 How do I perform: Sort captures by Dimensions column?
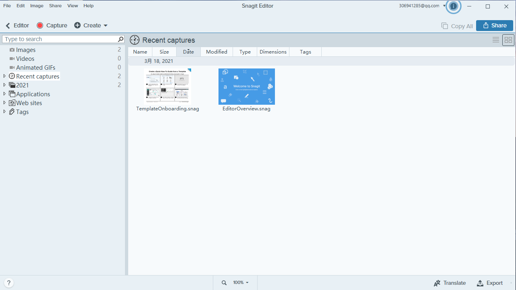pyautogui.click(x=273, y=52)
